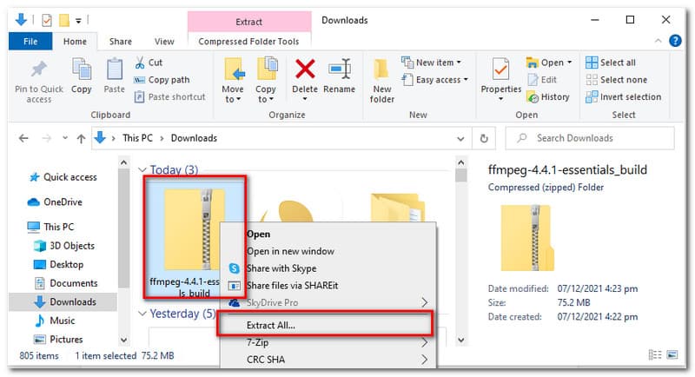Image resolution: width=695 pixels, height=377 pixels.
Task: Collapse the ribbon with the caret
Action: [659, 41]
